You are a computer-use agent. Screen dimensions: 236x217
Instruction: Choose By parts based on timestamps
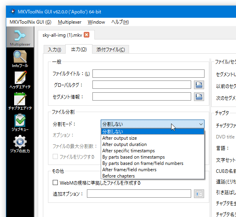click(153, 157)
